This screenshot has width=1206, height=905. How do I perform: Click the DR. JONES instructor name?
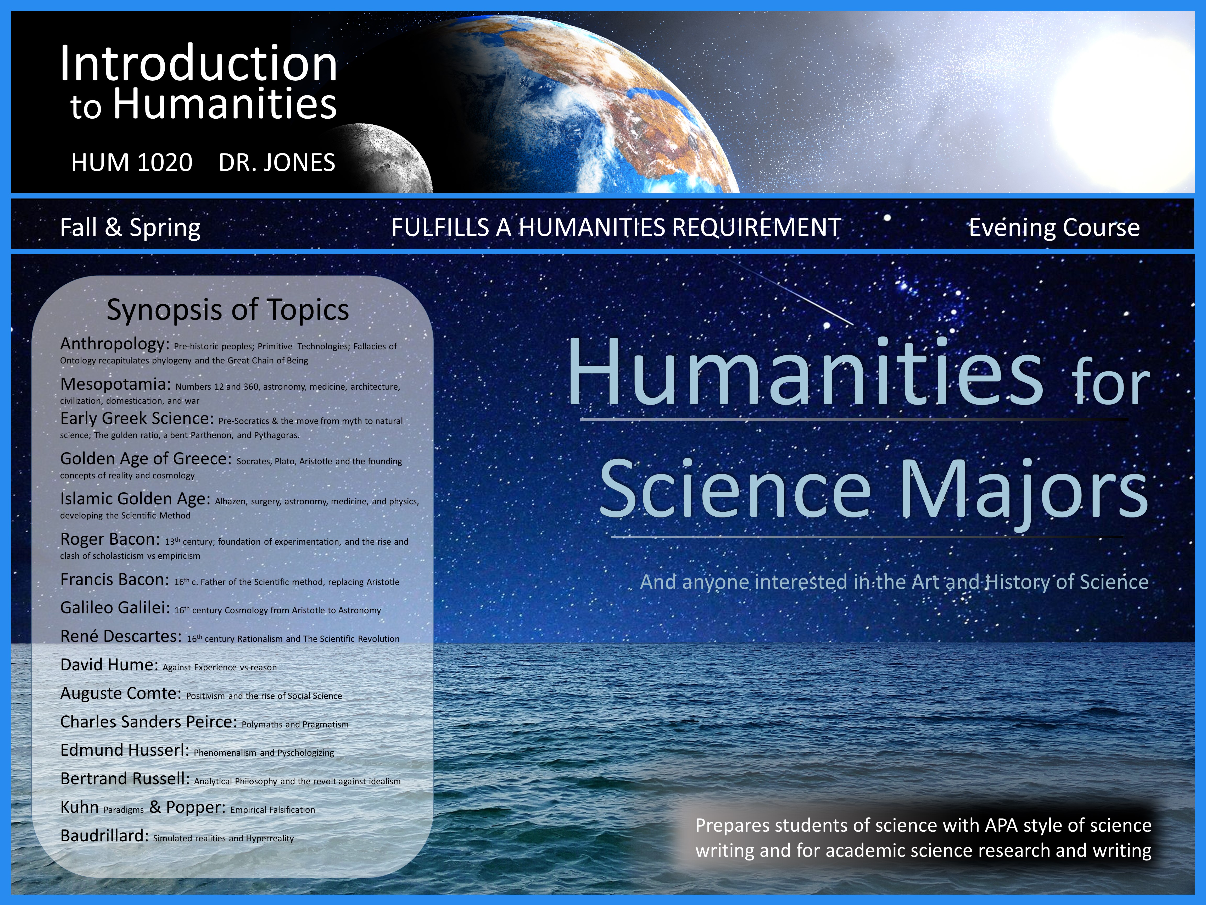tap(276, 163)
